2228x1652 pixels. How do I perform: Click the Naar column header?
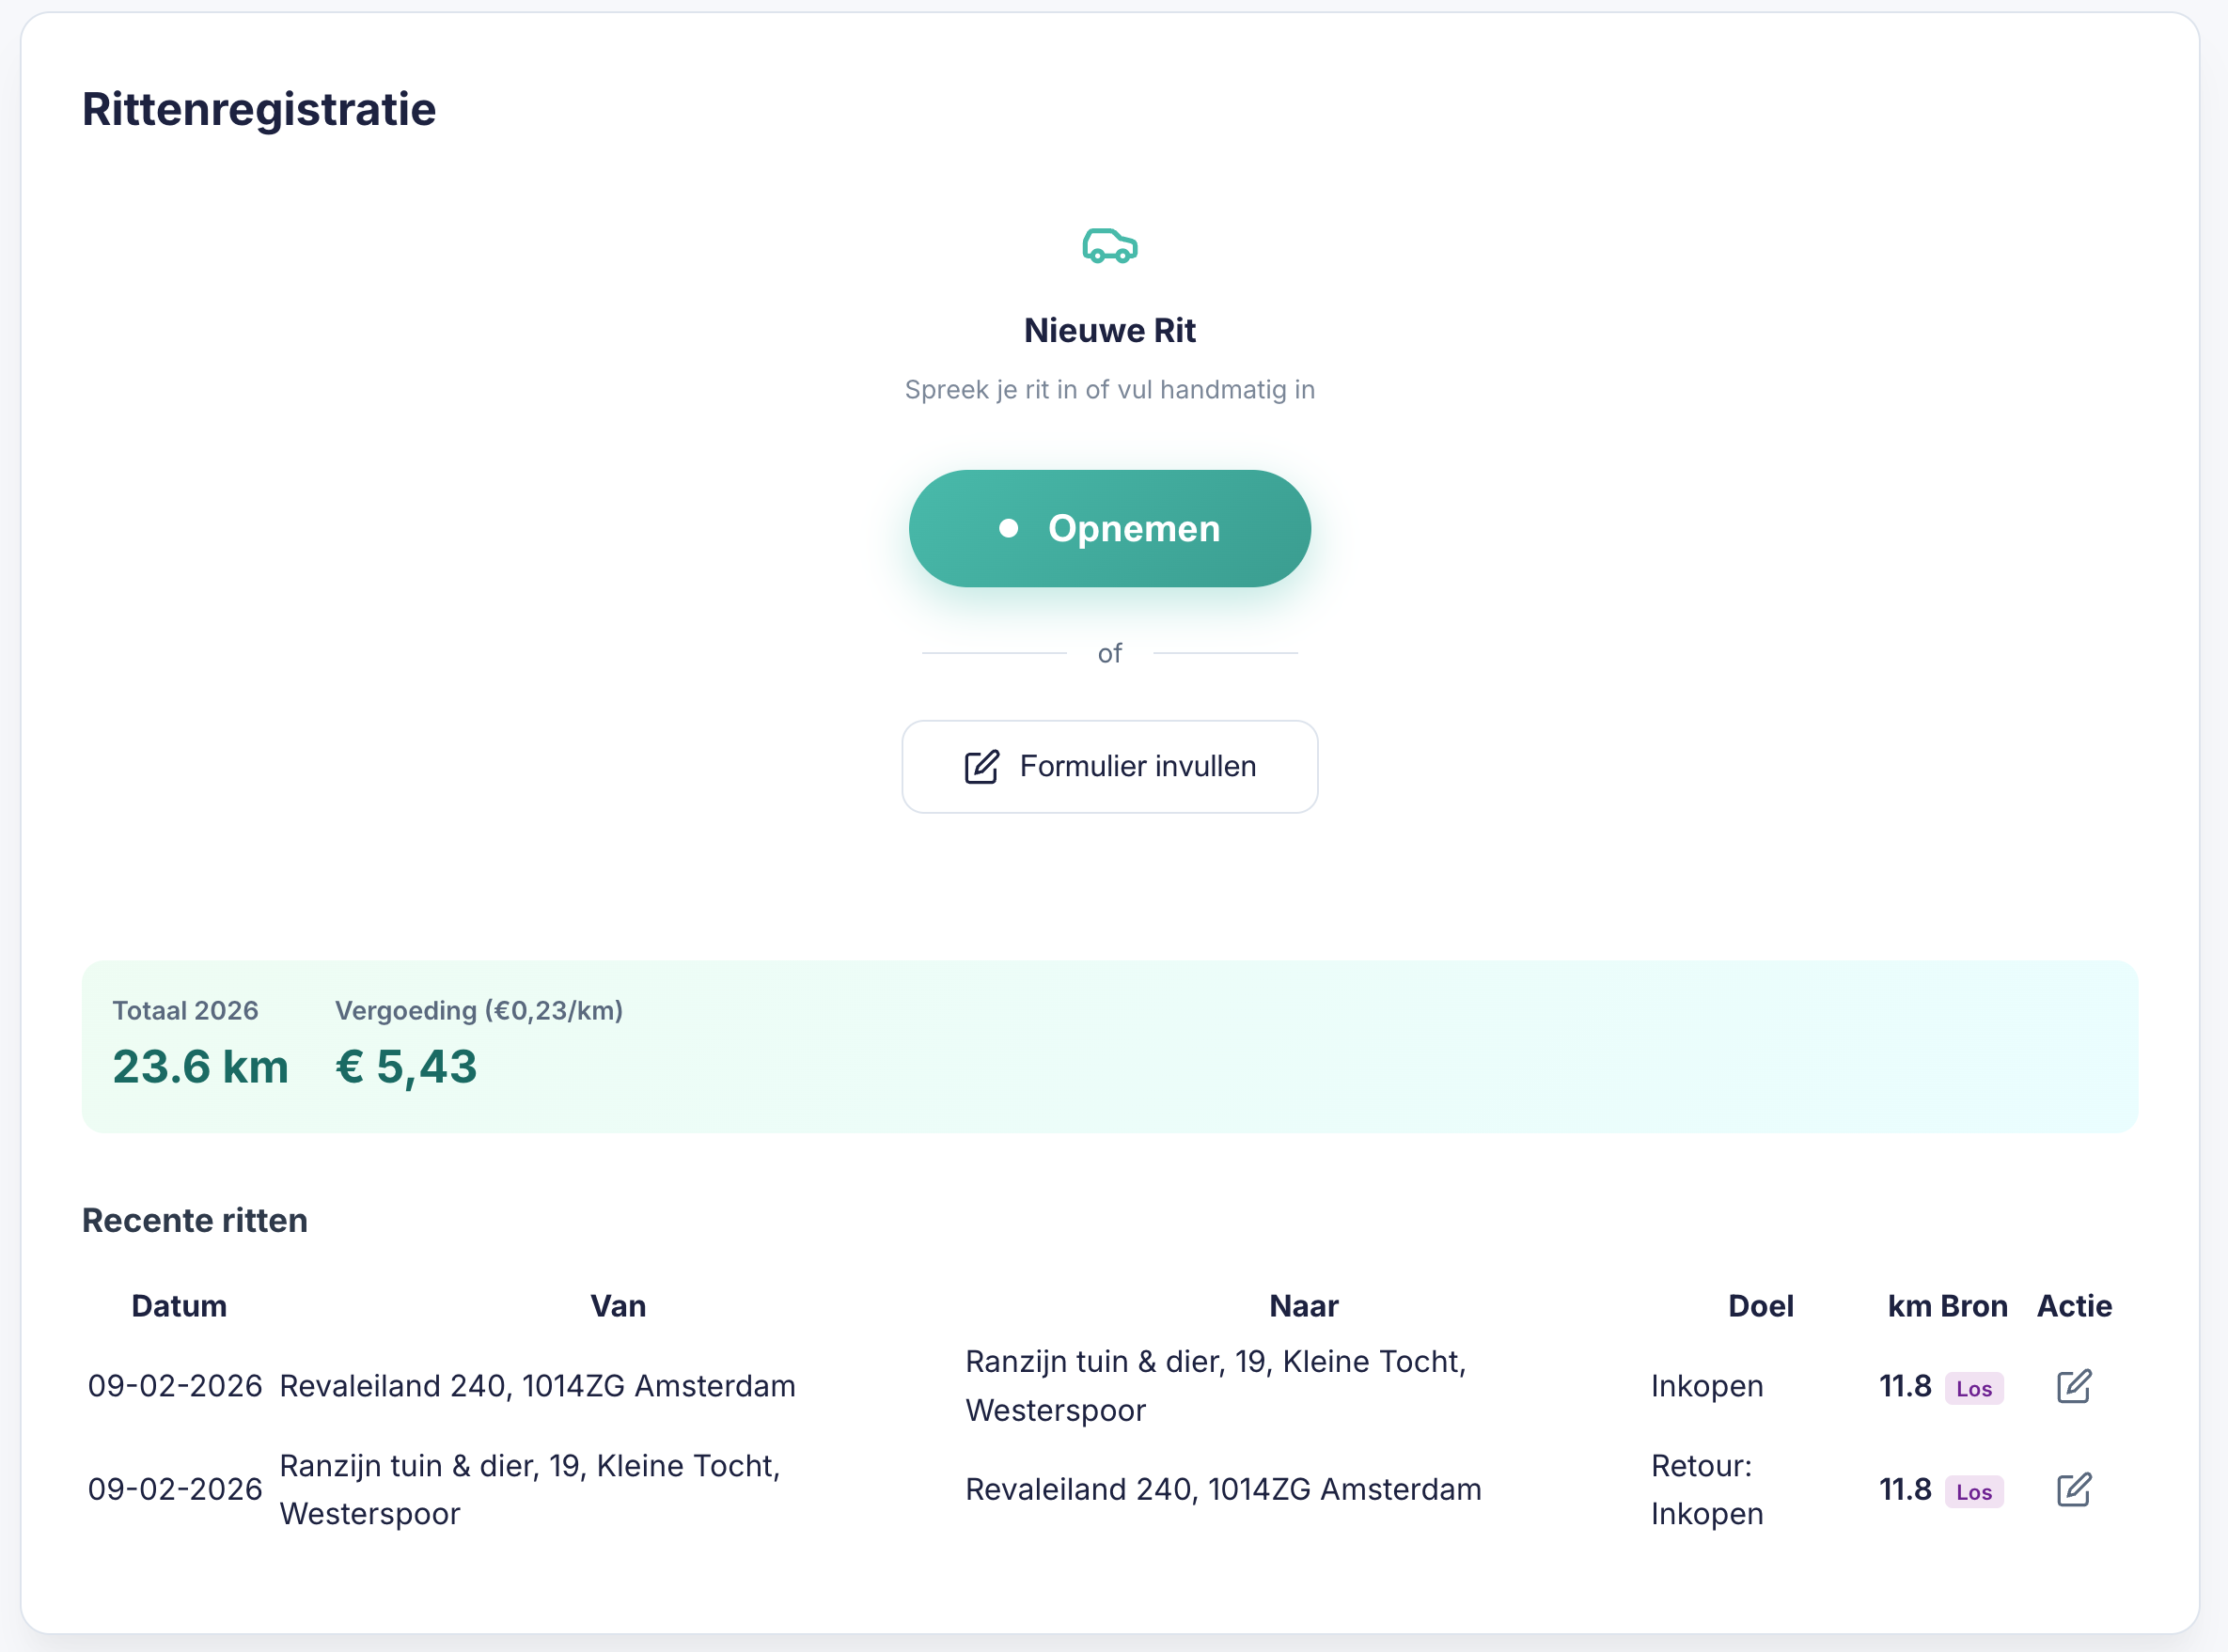coord(1304,1306)
